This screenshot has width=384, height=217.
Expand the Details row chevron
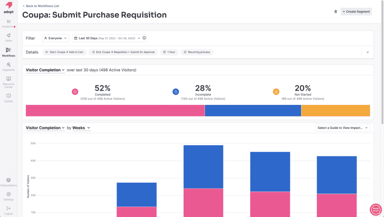[x=368, y=52]
